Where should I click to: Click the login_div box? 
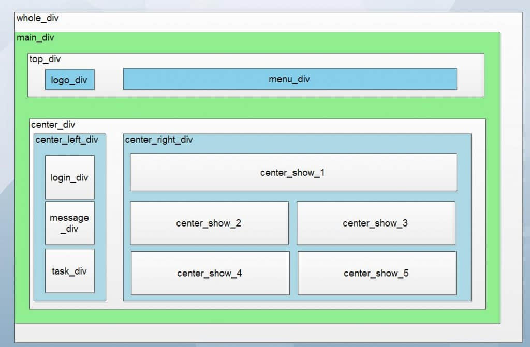[x=69, y=177]
